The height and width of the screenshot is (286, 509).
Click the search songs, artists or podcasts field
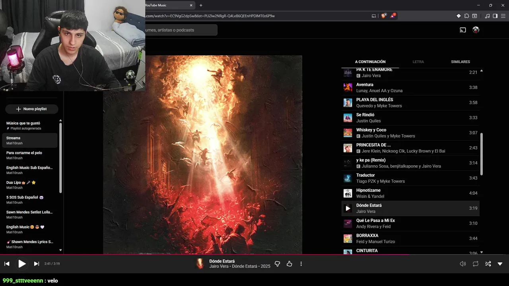click(181, 30)
